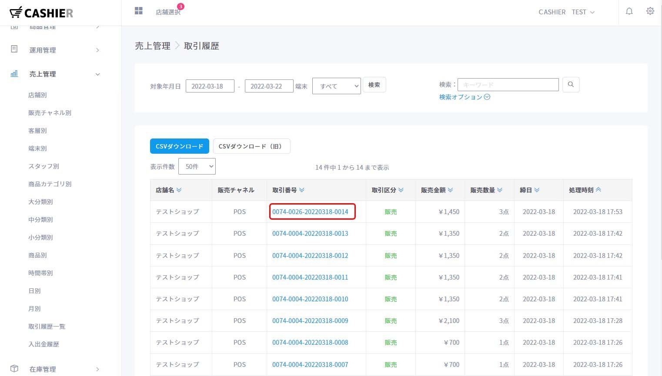Click the 在庫管理 box sidebar icon
The width and height of the screenshot is (662, 376).
14,369
